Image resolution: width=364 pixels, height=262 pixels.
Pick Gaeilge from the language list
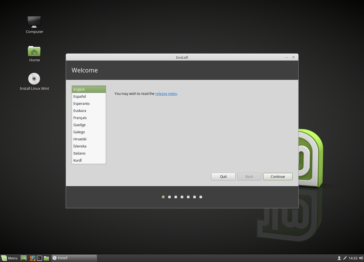click(x=89, y=125)
